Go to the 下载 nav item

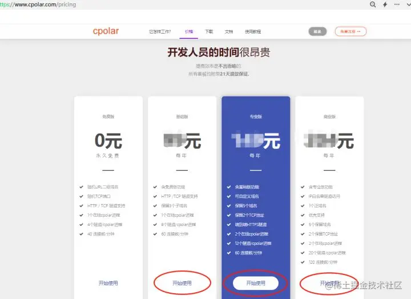pyautogui.click(x=209, y=32)
